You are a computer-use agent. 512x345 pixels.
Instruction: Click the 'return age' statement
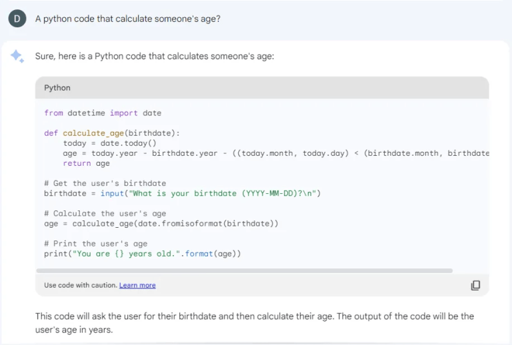pos(87,163)
